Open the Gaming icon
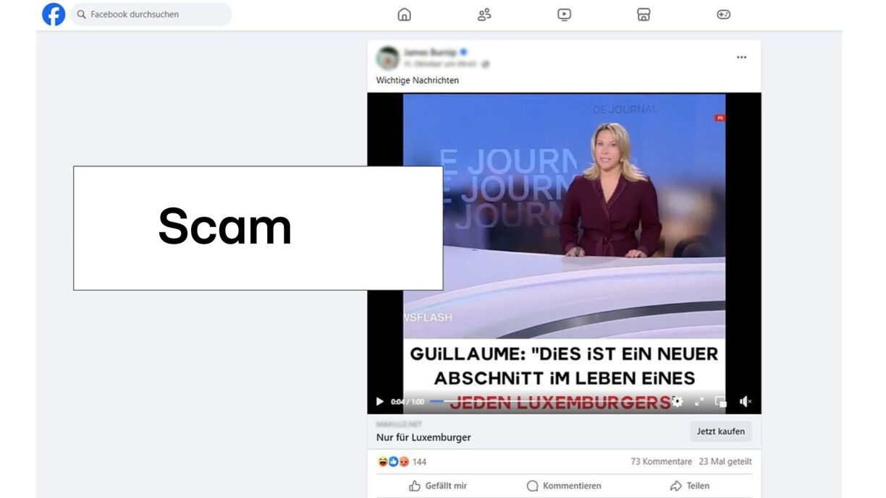The image size is (886, 498). 723,14
